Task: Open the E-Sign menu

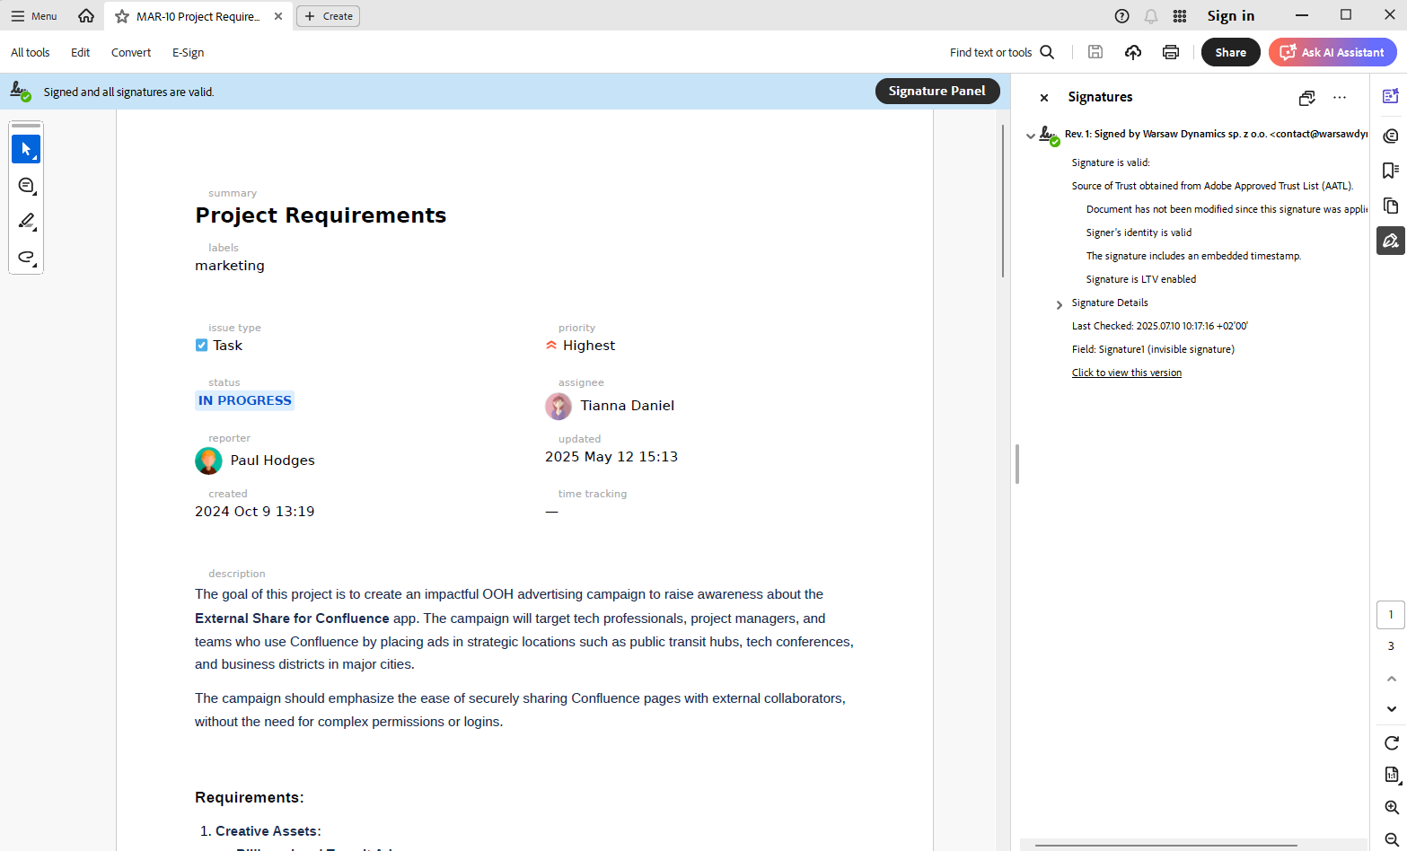Action: click(189, 52)
